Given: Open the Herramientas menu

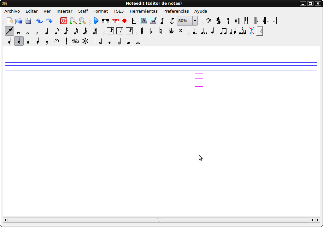Looking at the screenshot, I should pyautogui.click(x=144, y=11).
